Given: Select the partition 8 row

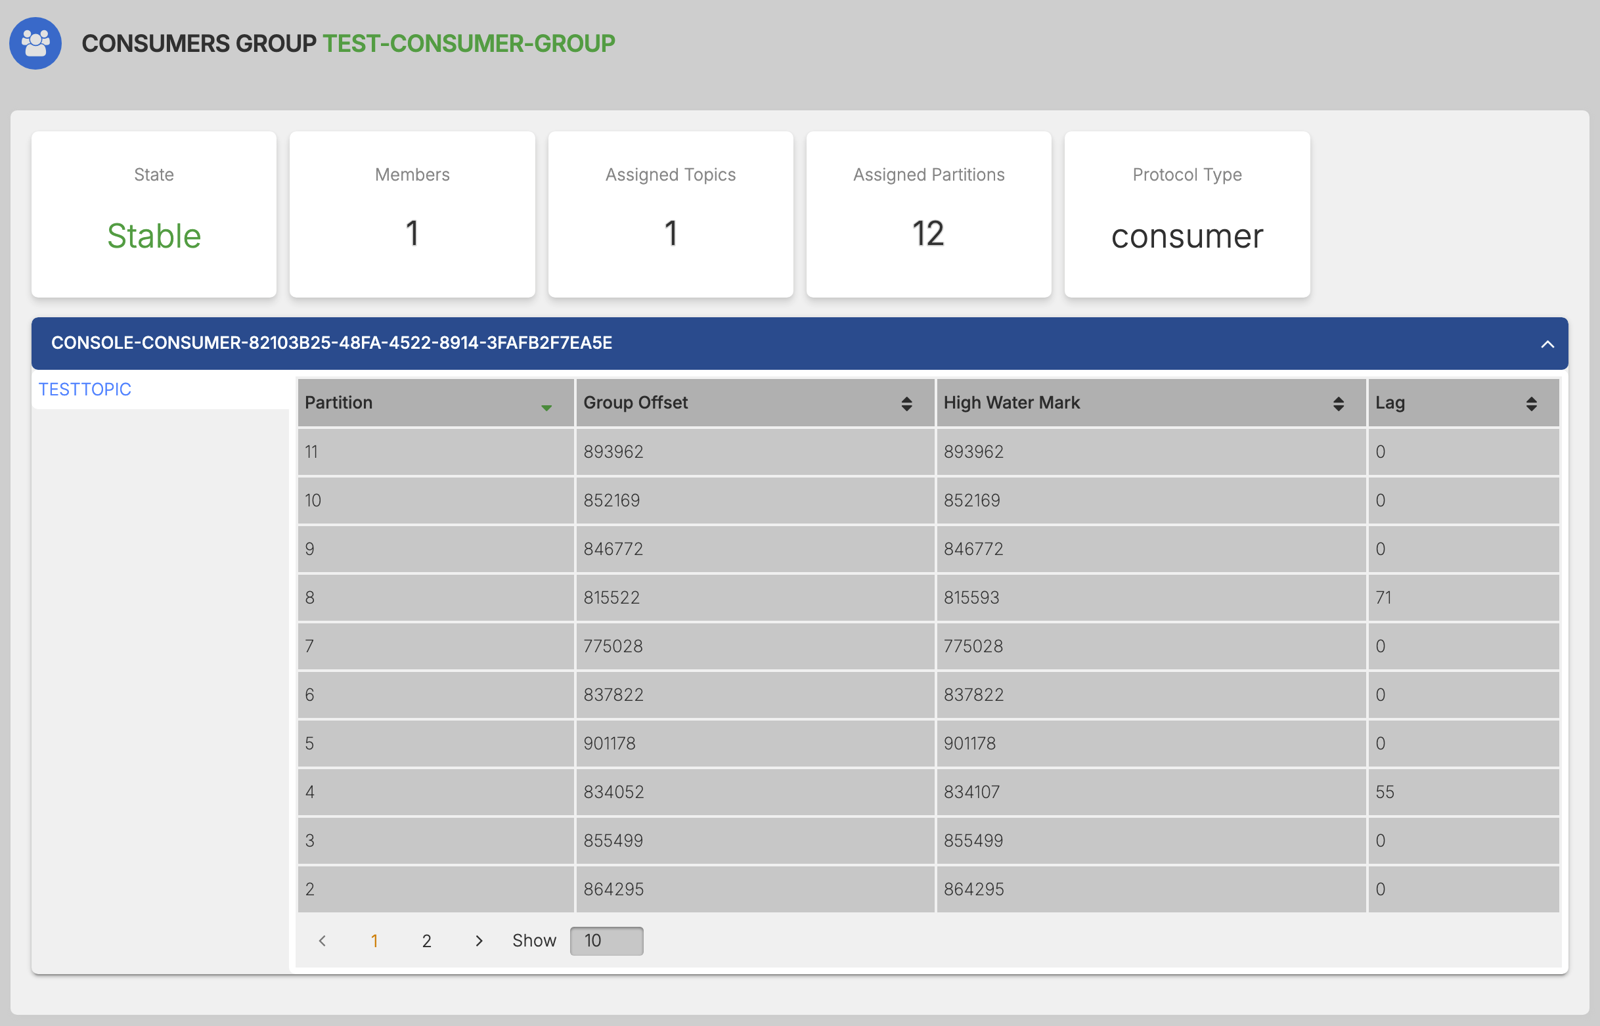Looking at the screenshot, I should (x=435, y=597).
